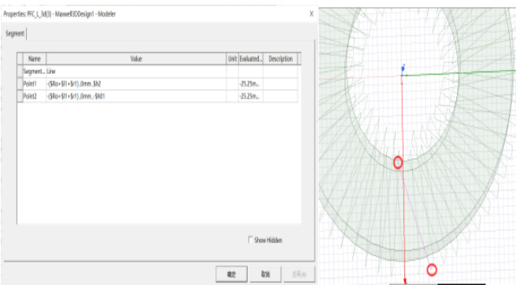Click the upper red circle marker on ring
516x285 pixels.
point(398,163)
